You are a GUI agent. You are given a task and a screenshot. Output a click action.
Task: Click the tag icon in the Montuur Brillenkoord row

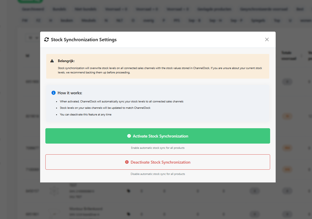point(129,214)
